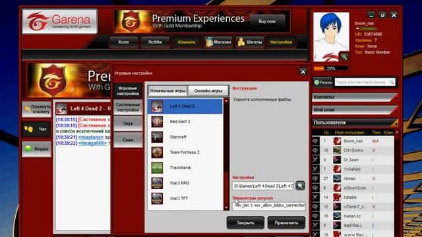Expand the Мой клан panel
422x237 pixels.
tap(355, 110)
